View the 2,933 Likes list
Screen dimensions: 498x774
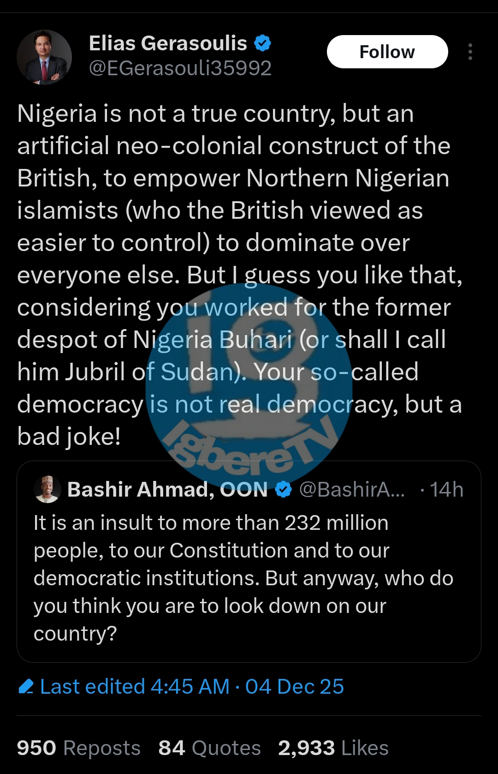(x=333, y=748)
